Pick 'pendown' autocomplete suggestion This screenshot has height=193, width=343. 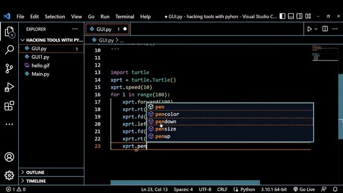point(230,122)
